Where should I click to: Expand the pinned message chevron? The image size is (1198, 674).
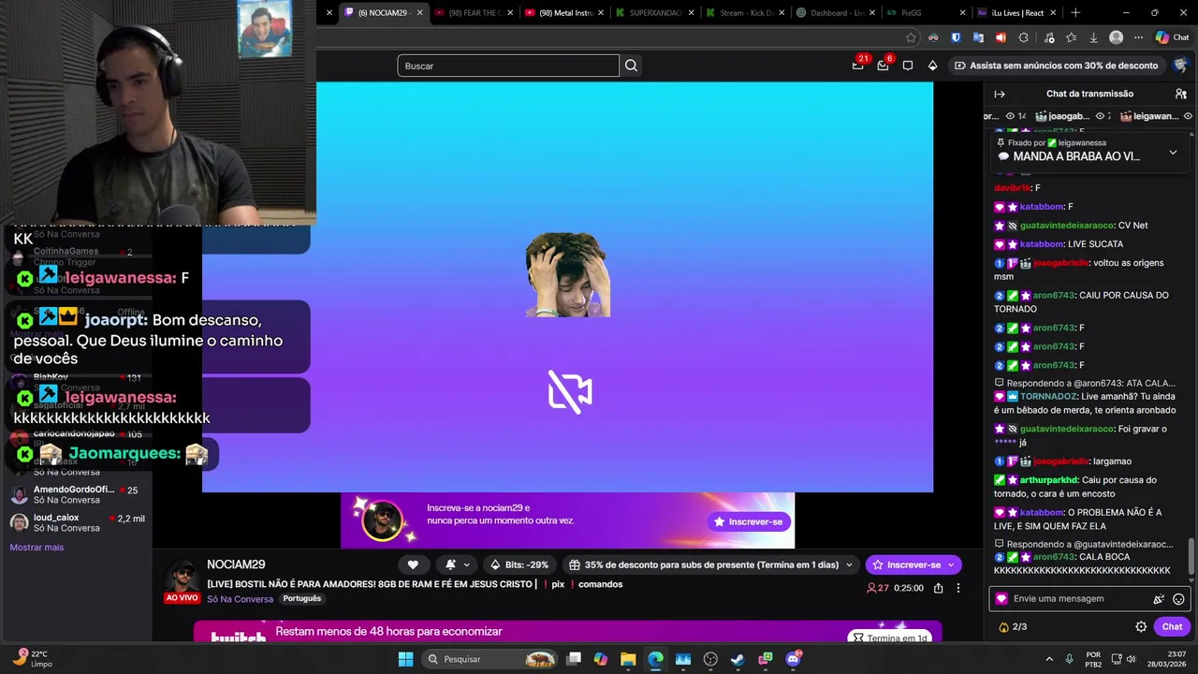pyautogui.click(x=1173, y=152)
